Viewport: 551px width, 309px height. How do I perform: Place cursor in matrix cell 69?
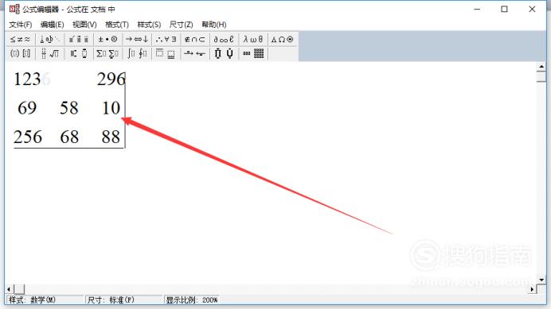27,108
